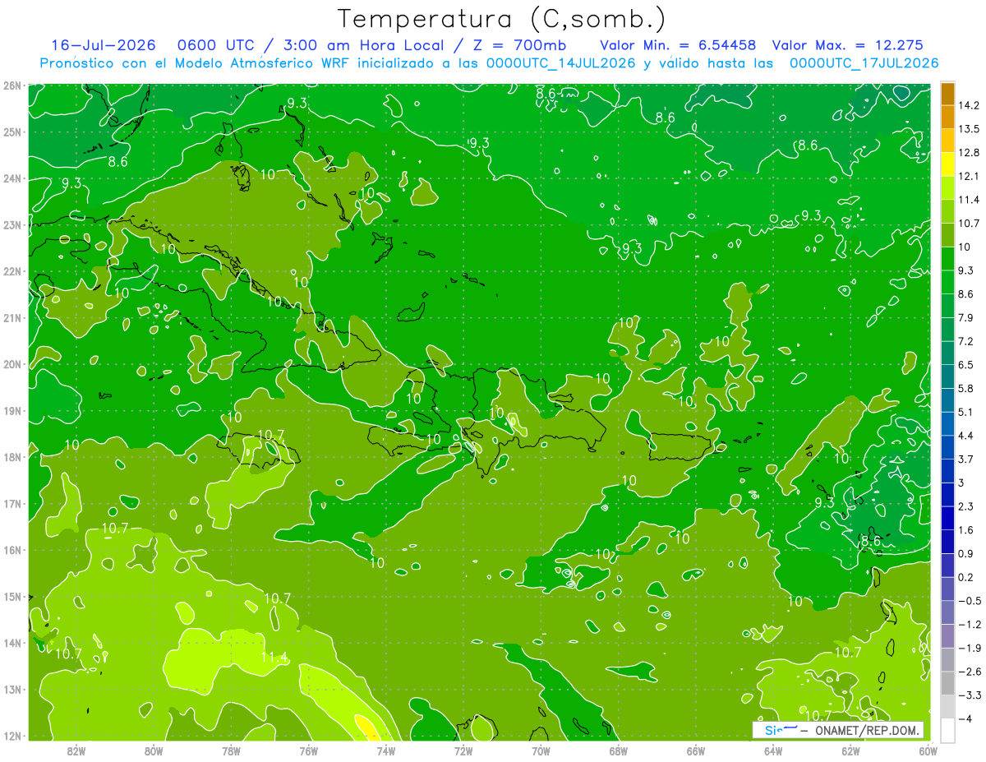Image resolution: width=986 pixels, height=762 pixels.
Task: Click initialization time "0000UTC_14JUL2026"
Action: 561,63
